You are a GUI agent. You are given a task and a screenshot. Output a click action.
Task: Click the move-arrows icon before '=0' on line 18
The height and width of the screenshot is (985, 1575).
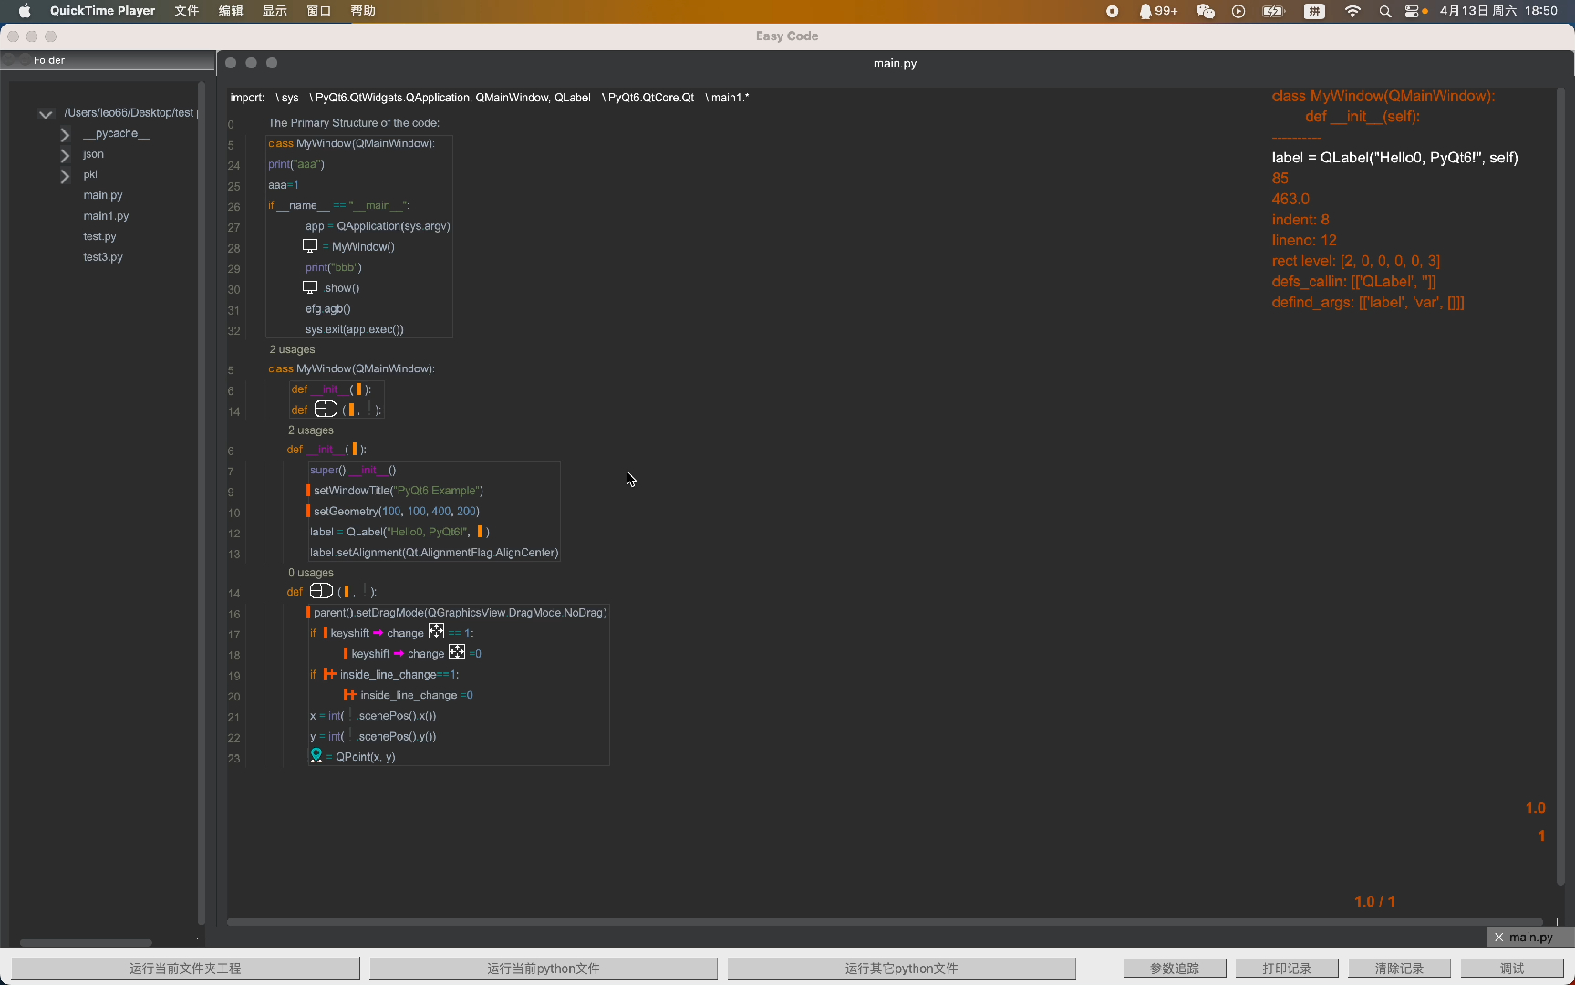[x=457, y=652]
